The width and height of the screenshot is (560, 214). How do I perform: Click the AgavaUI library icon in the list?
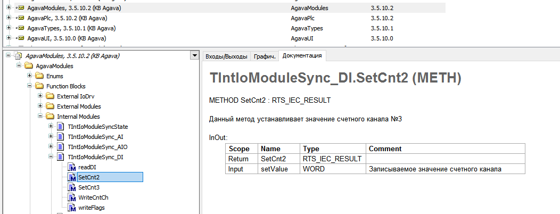tap(20, 38)
